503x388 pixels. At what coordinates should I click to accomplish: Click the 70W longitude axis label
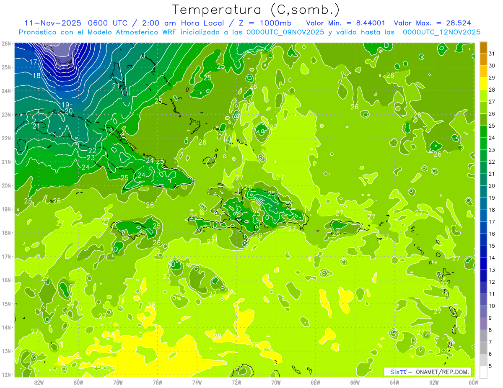tap(276, 382)
